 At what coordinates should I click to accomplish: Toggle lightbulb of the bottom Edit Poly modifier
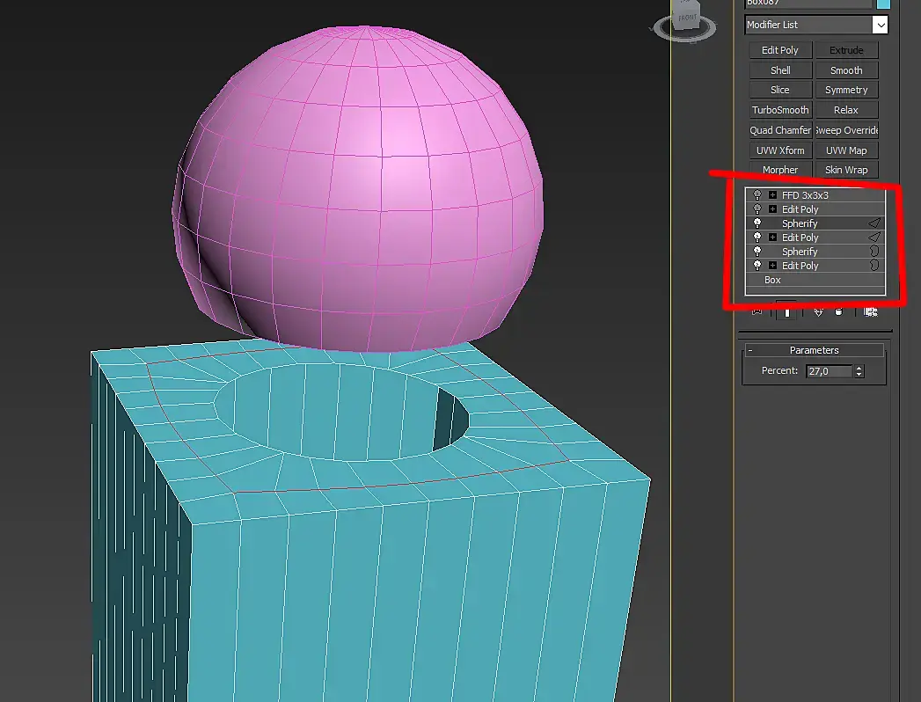coord(757,266)
